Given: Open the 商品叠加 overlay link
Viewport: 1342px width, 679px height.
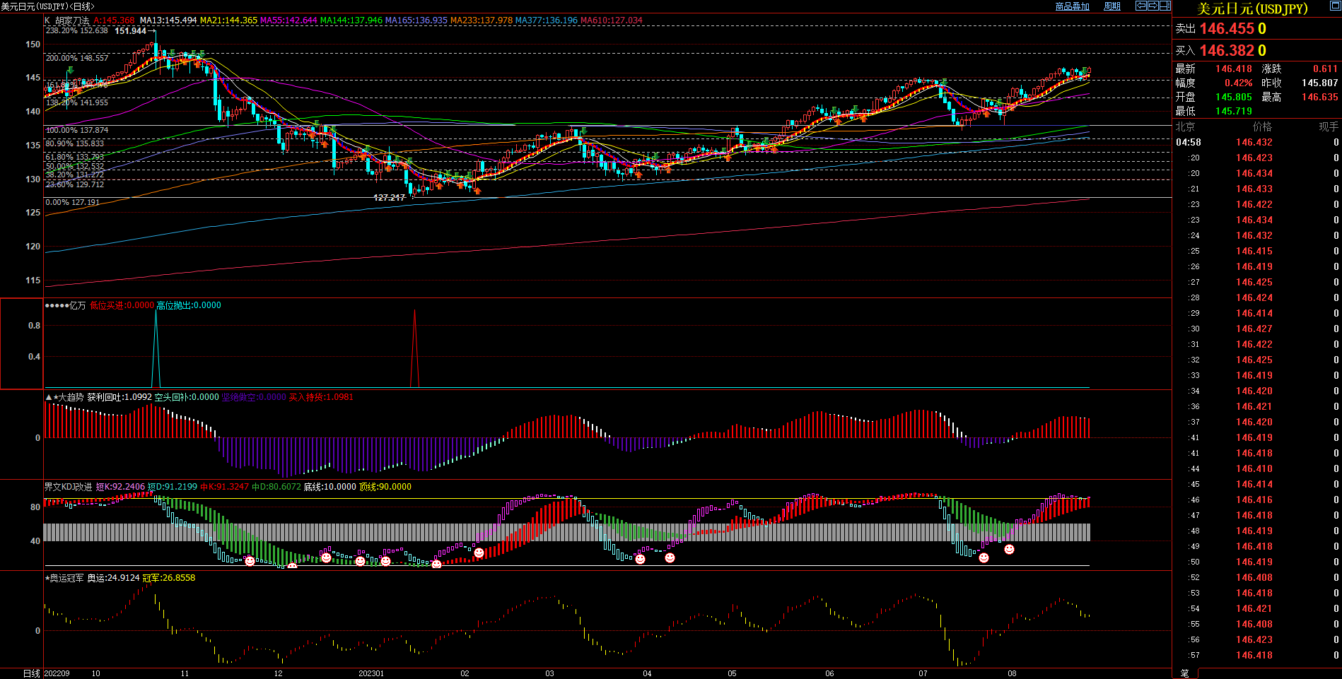Looking at the screenshot, I should (1072, 6).
